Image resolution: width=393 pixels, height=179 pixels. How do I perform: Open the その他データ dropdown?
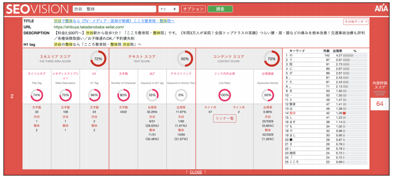(x=356, y=22)
